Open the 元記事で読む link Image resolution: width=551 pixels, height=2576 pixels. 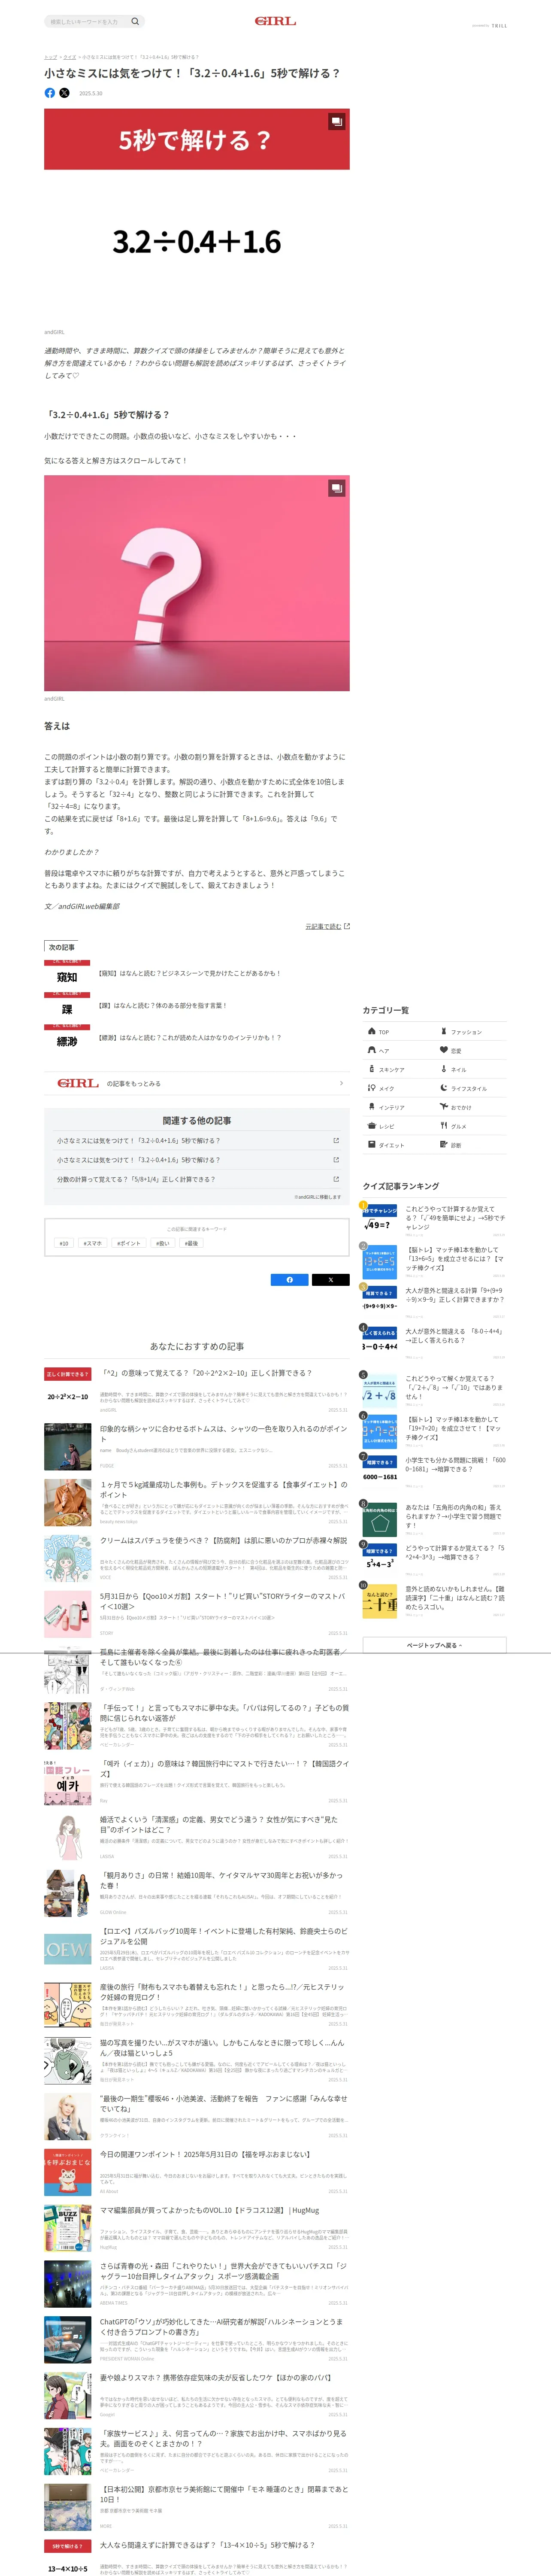(x=327, y=926)
